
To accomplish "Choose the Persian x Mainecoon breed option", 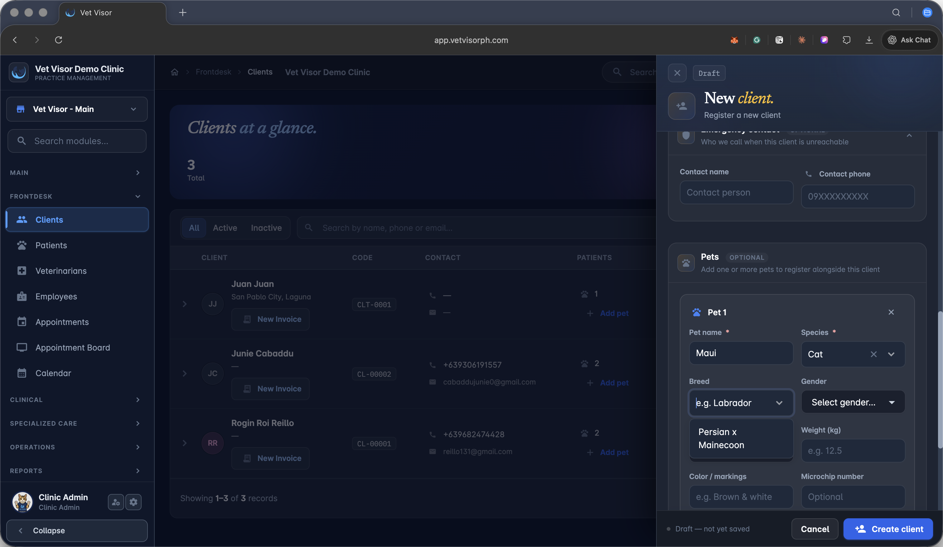I will (741, 438).
